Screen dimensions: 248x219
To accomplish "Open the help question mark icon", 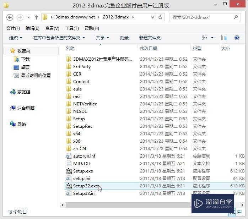I will 237,38.
